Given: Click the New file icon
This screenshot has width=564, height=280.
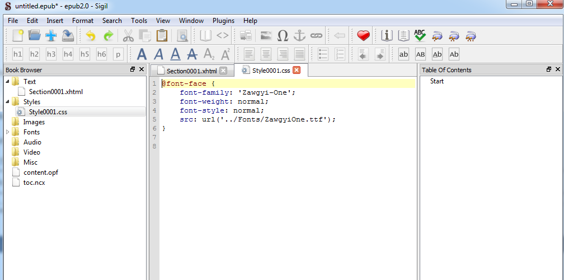Looking at the screenshot, I should (x=18, y=36).
